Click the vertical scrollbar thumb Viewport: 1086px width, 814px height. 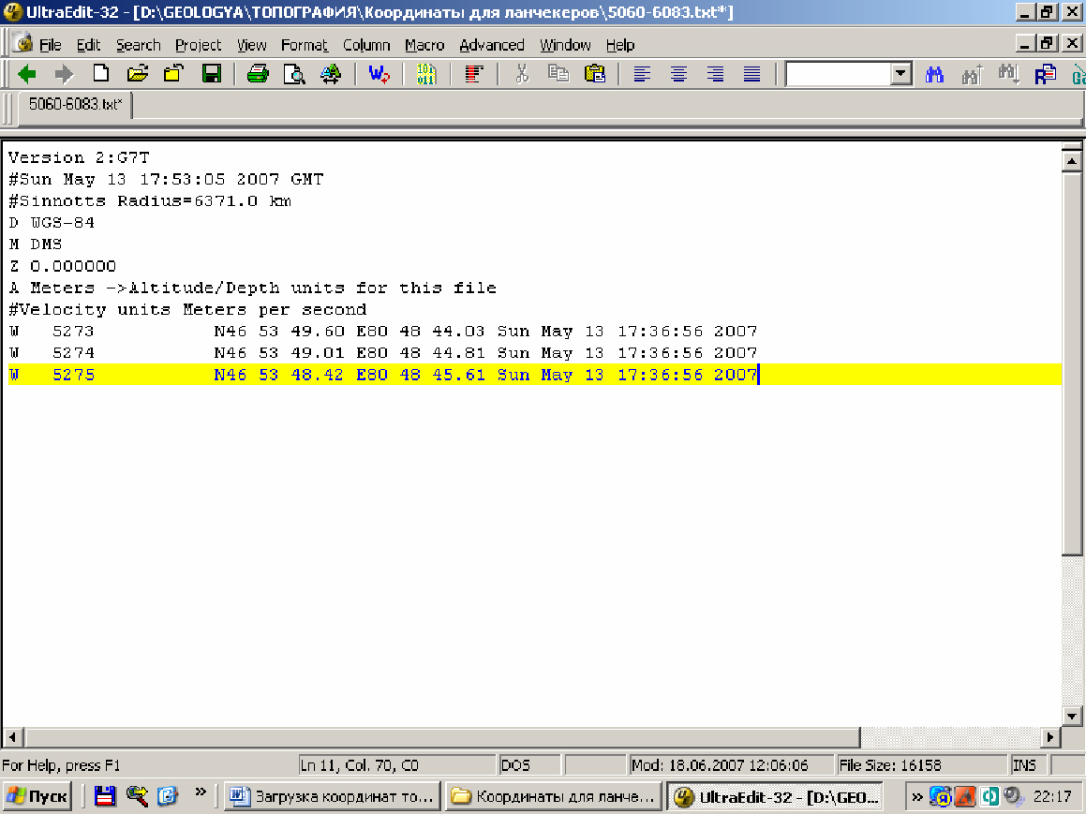tap(1071, 363)
